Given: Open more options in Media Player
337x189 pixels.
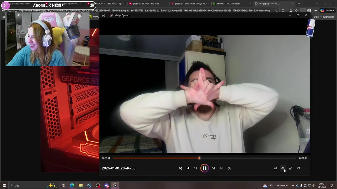Looking at the screenshot, I should (x=306, y=168).
